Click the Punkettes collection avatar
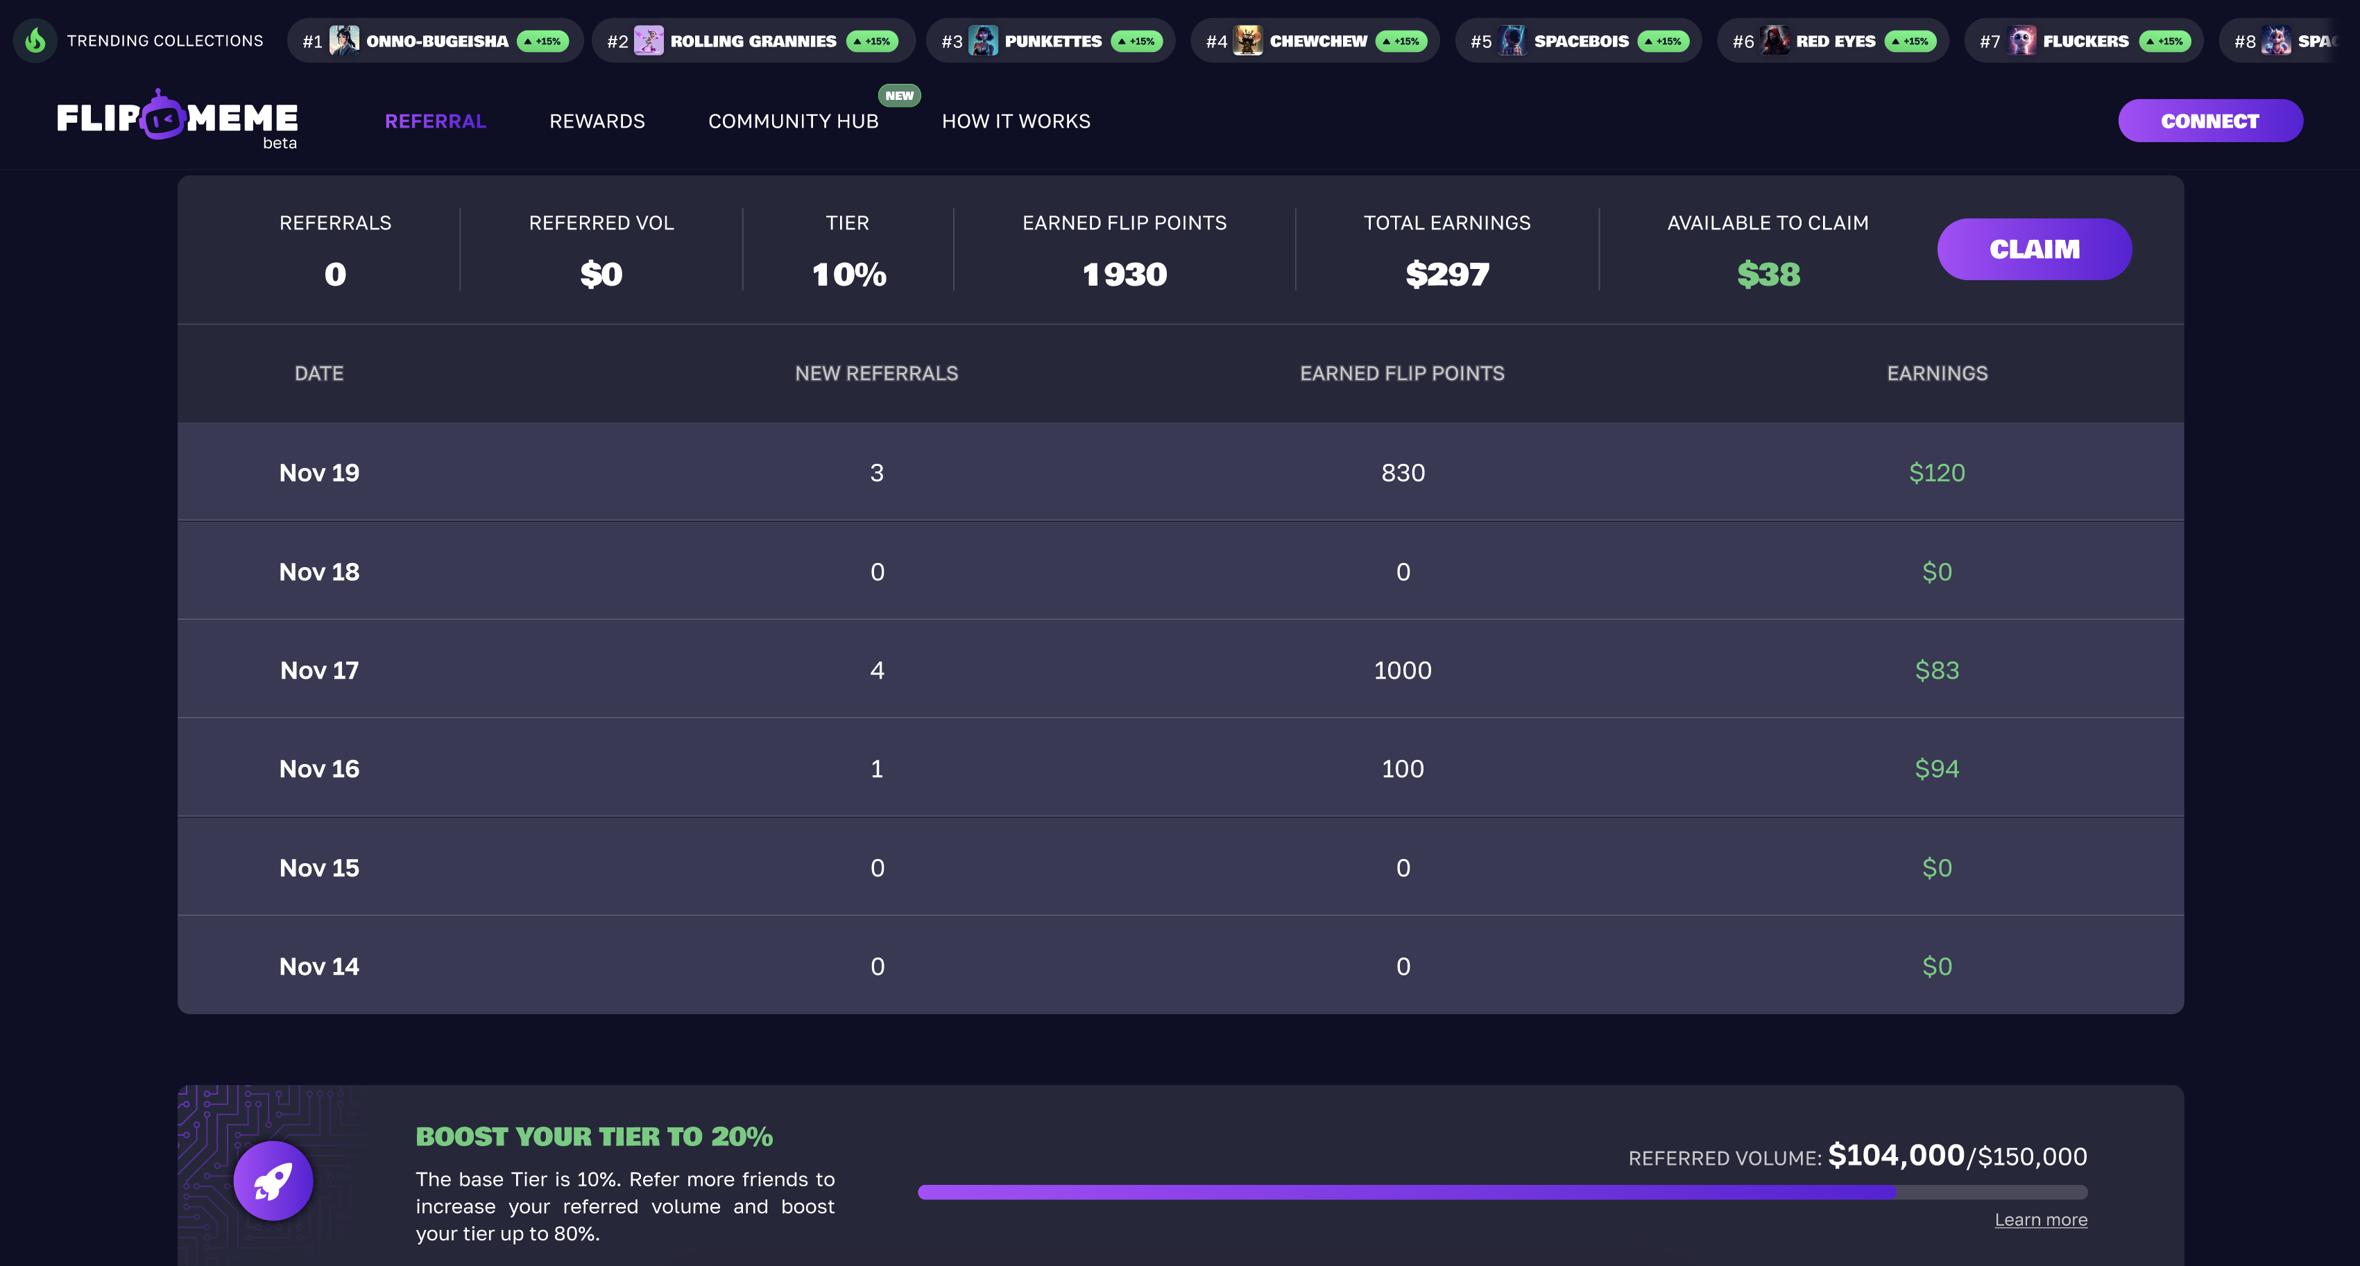This screenshot has width=2360, height=1266. pos(983,40)
